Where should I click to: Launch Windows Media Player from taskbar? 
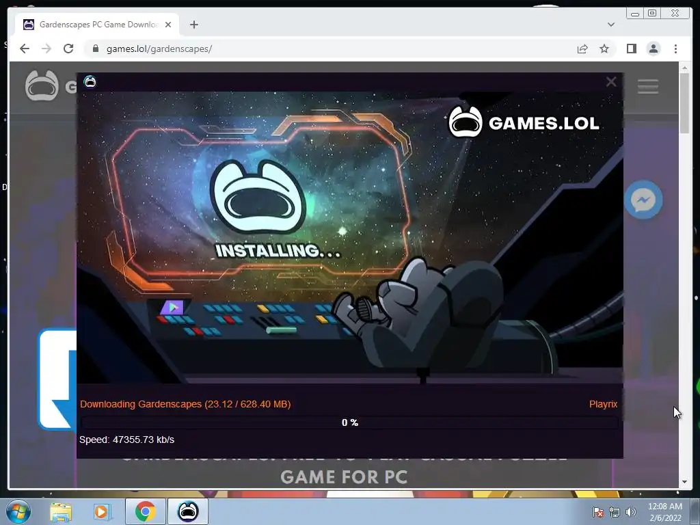(102, 511)
